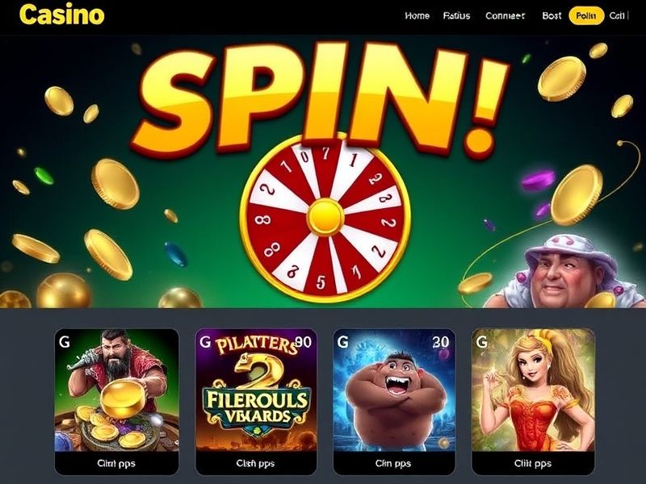Click the rightmost navbar item after the yellow pill
The image size is (646, 484).
(617, 15)
